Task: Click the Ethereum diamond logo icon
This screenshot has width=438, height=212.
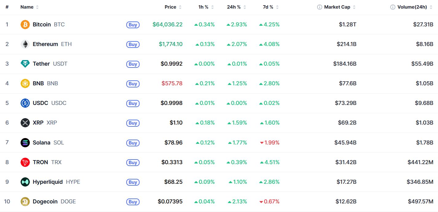Action: (x=25, y=44)
